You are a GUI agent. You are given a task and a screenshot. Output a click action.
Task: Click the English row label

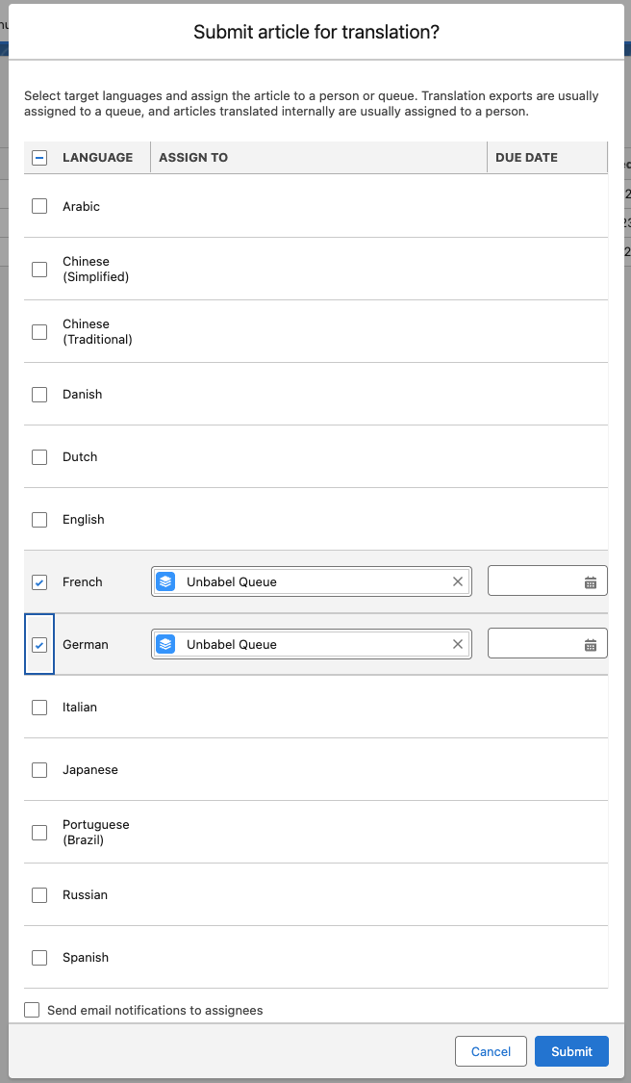point(84,520)
